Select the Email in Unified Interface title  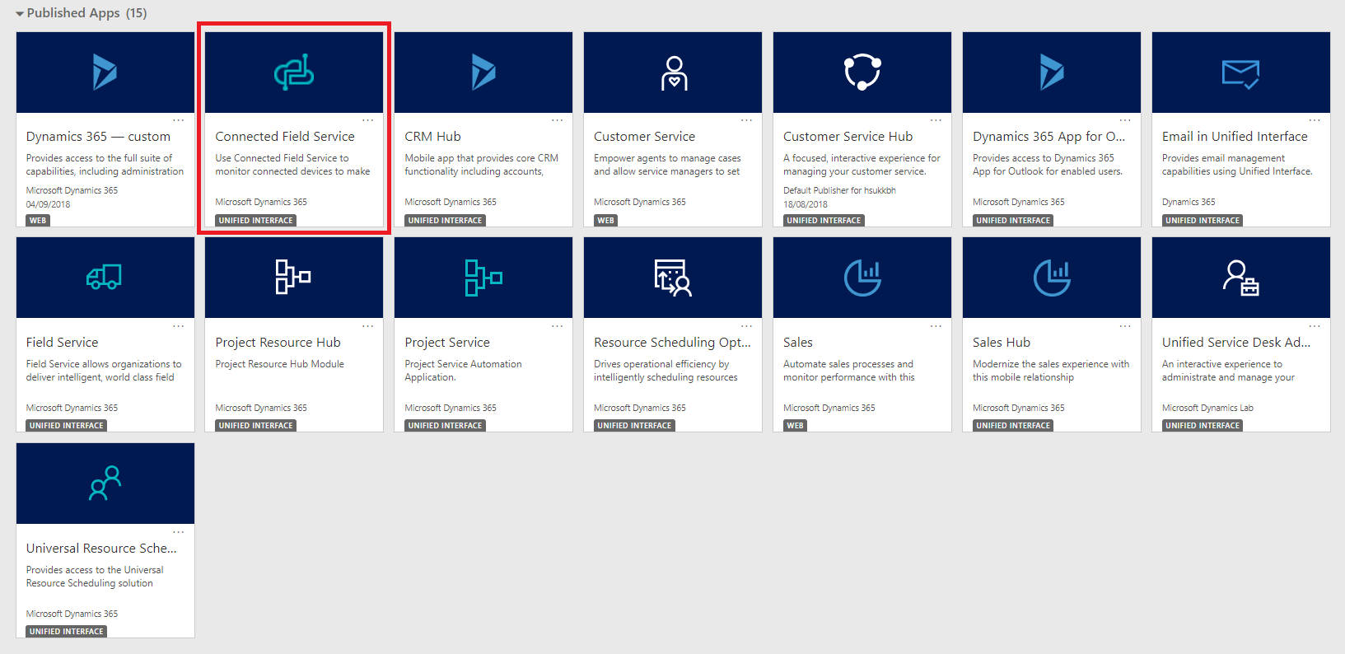(x=1235, y=137)
